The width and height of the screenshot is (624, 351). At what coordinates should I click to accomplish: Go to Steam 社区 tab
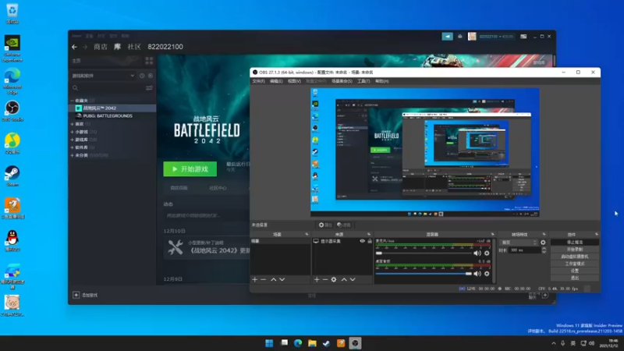tap(134, 47)
